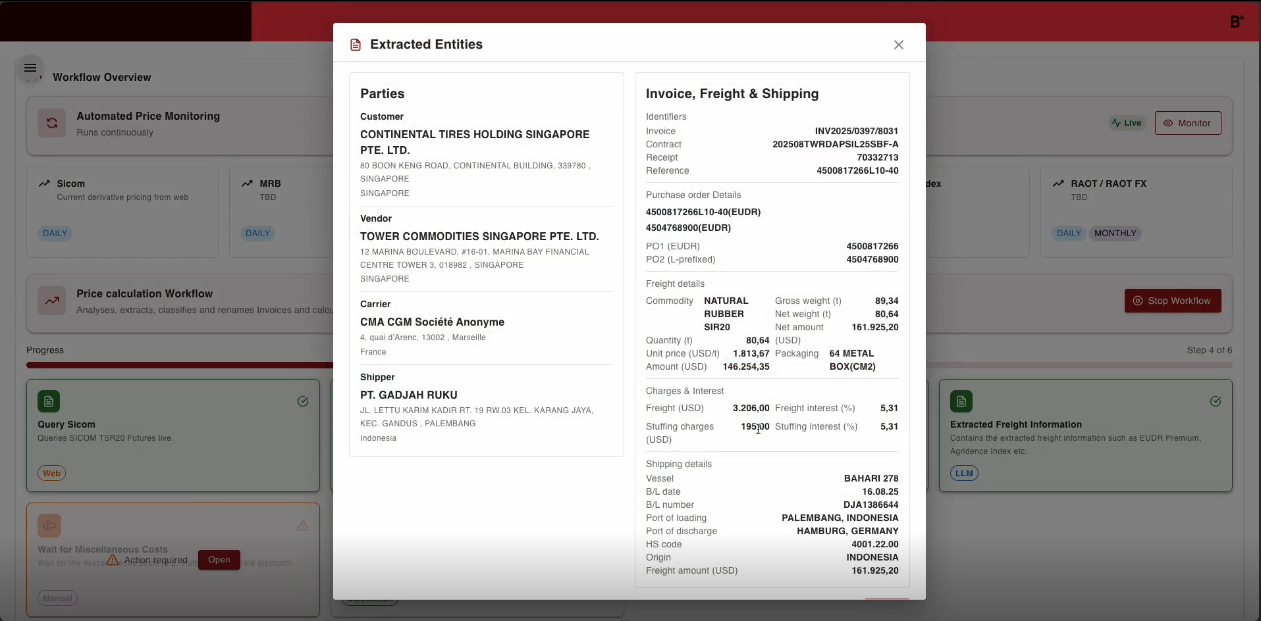
Task: Close the Extracted Entities dialog
Action: [898, 45]
